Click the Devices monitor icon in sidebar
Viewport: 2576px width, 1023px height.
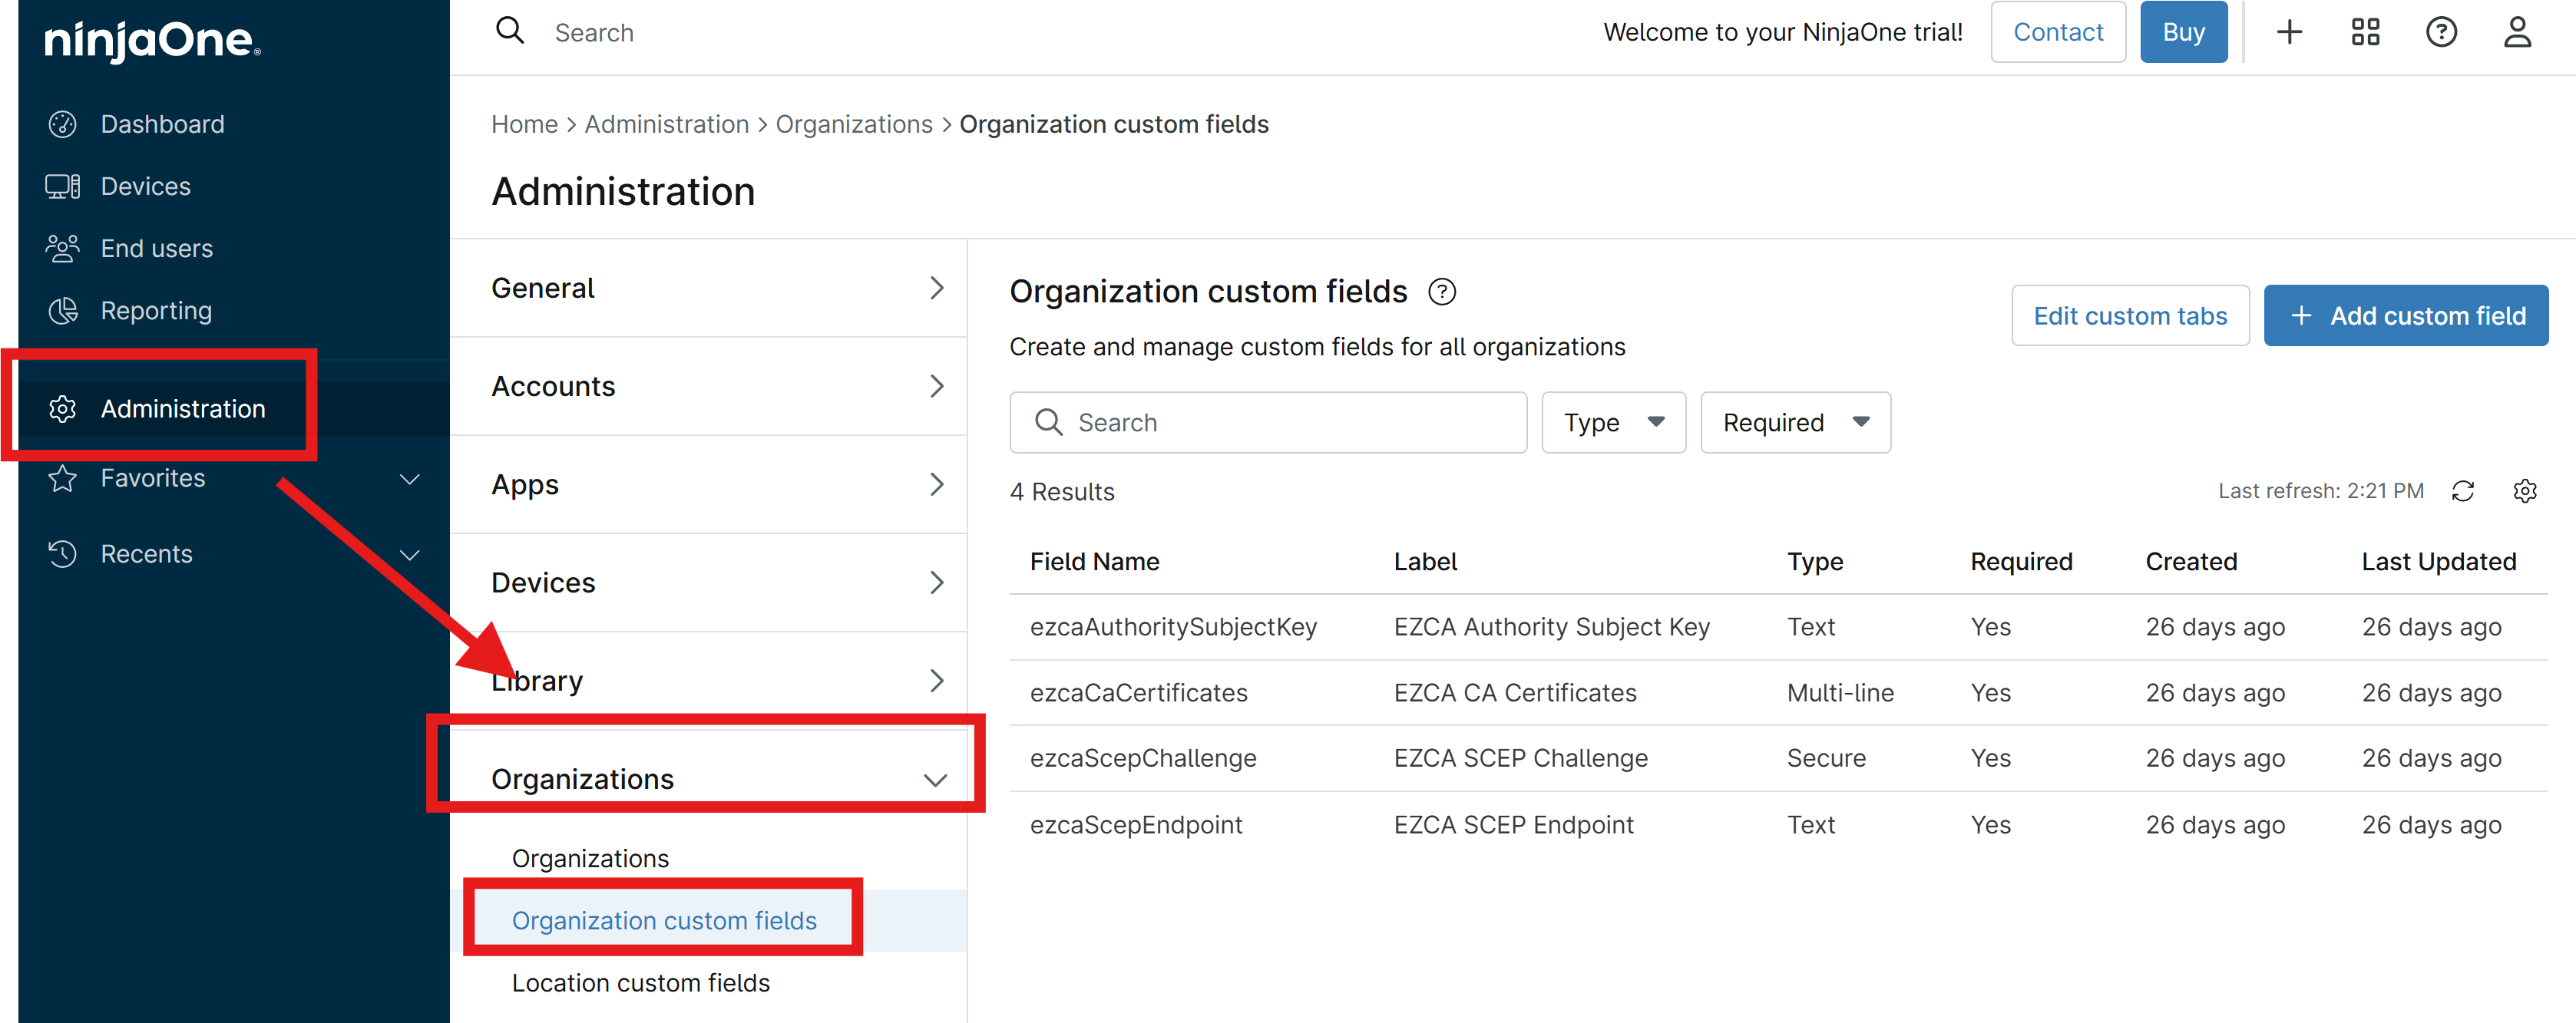click(63, 186)
